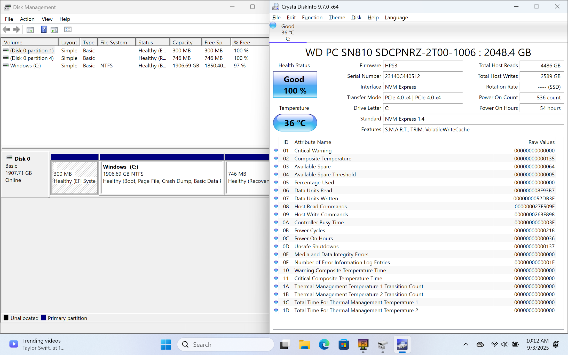The image size is (568, 355).
Task: Sort by % Free column header
Action: point(250,42)
